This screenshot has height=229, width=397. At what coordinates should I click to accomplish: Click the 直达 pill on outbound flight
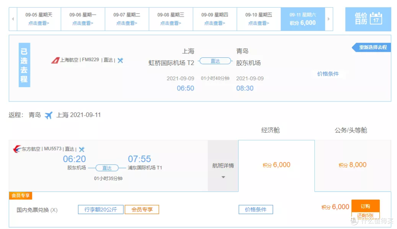215,61
